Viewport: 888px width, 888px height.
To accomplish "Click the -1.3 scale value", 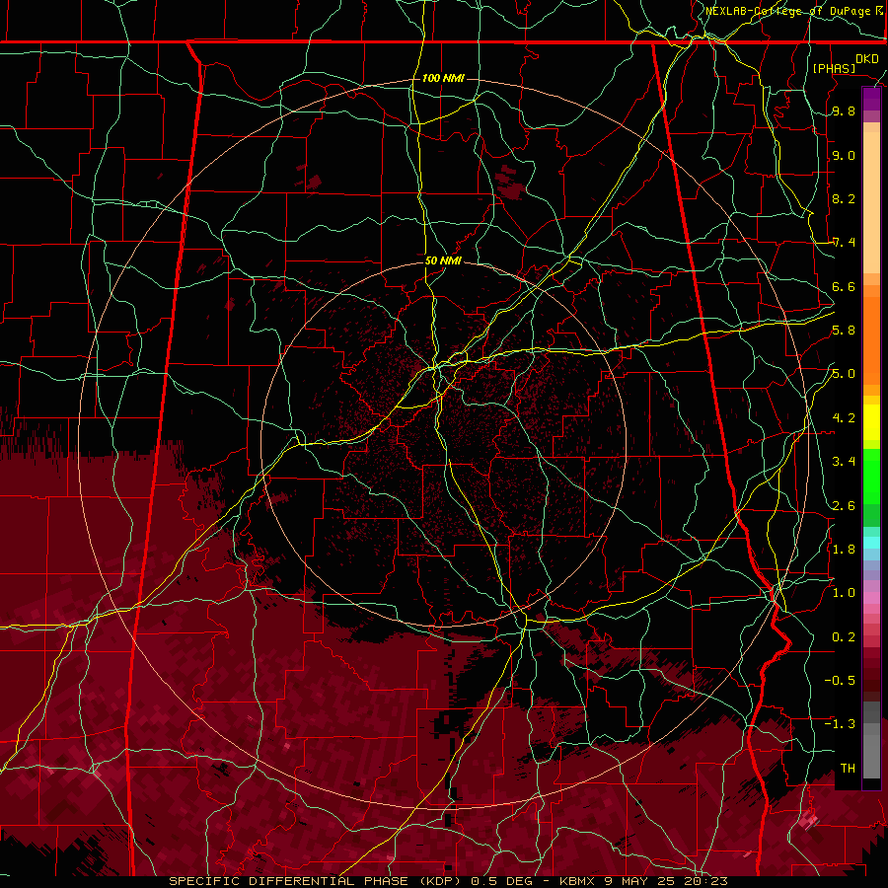I will click(840, 724).
